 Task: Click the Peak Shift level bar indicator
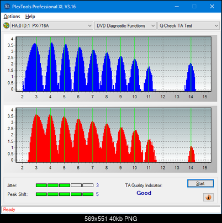click(65, 194)
